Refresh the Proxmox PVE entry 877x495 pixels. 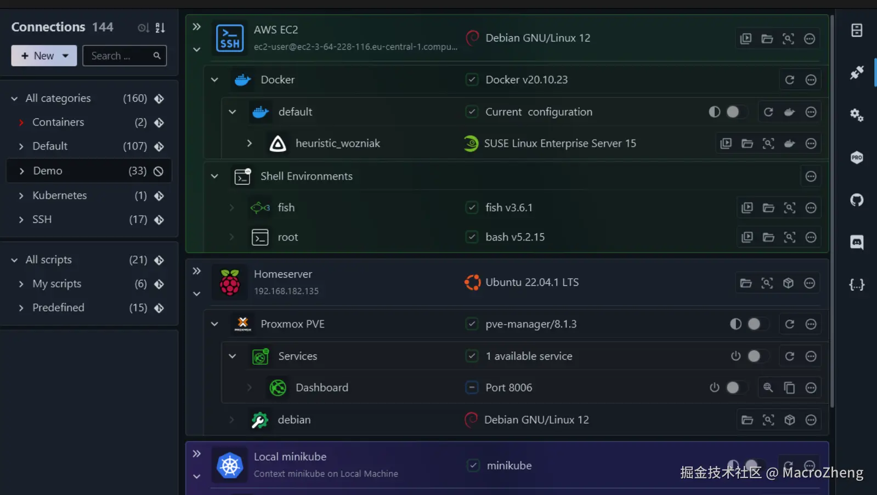tap(790, 324)
